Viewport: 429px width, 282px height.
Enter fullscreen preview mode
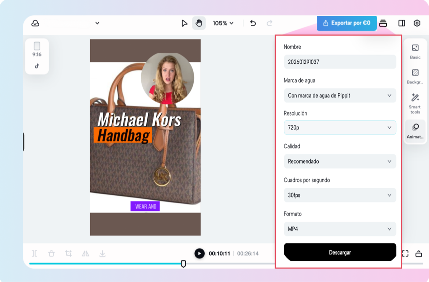(x=405, y=253)
